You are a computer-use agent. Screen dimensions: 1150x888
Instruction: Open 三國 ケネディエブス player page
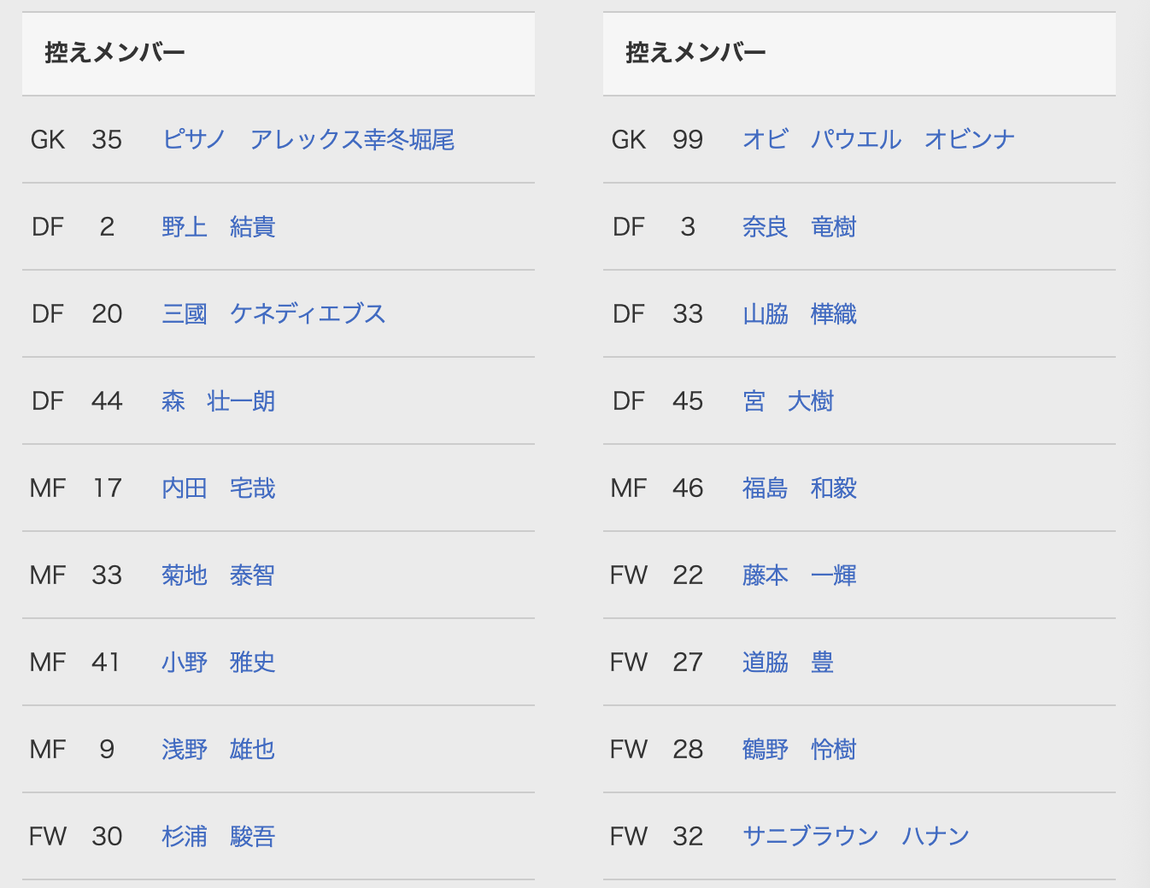pos(273,313)
